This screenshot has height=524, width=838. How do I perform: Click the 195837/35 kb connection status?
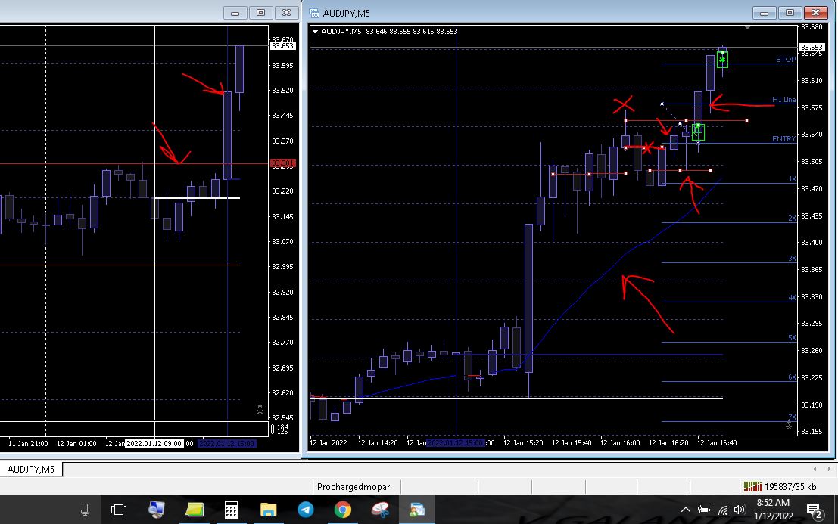pos(790,487)
